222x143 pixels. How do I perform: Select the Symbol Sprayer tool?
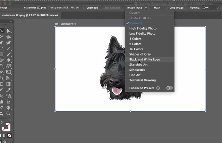pos(8,96)
